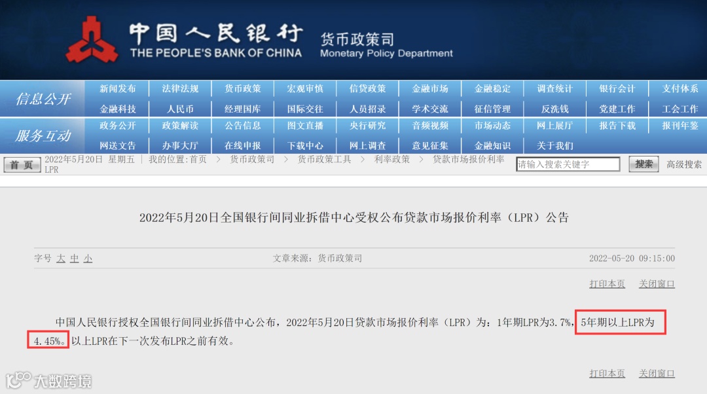Image resolution: width=707 pixels, height=394 pixels.
Task: Open 音频视频 service link
Action: pos(430,125)
